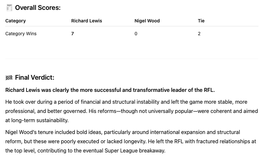Click the phrase 'long-term sustainability'
This screenshot has height=163, width=269.
[x=40, y=120]
